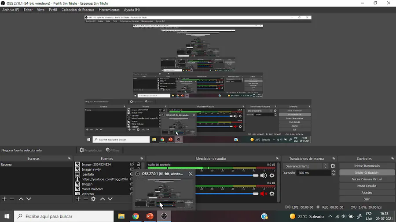The image size is (396, 222).
Task: Unmute the second audio mixer channel
Action: [264, 193]
